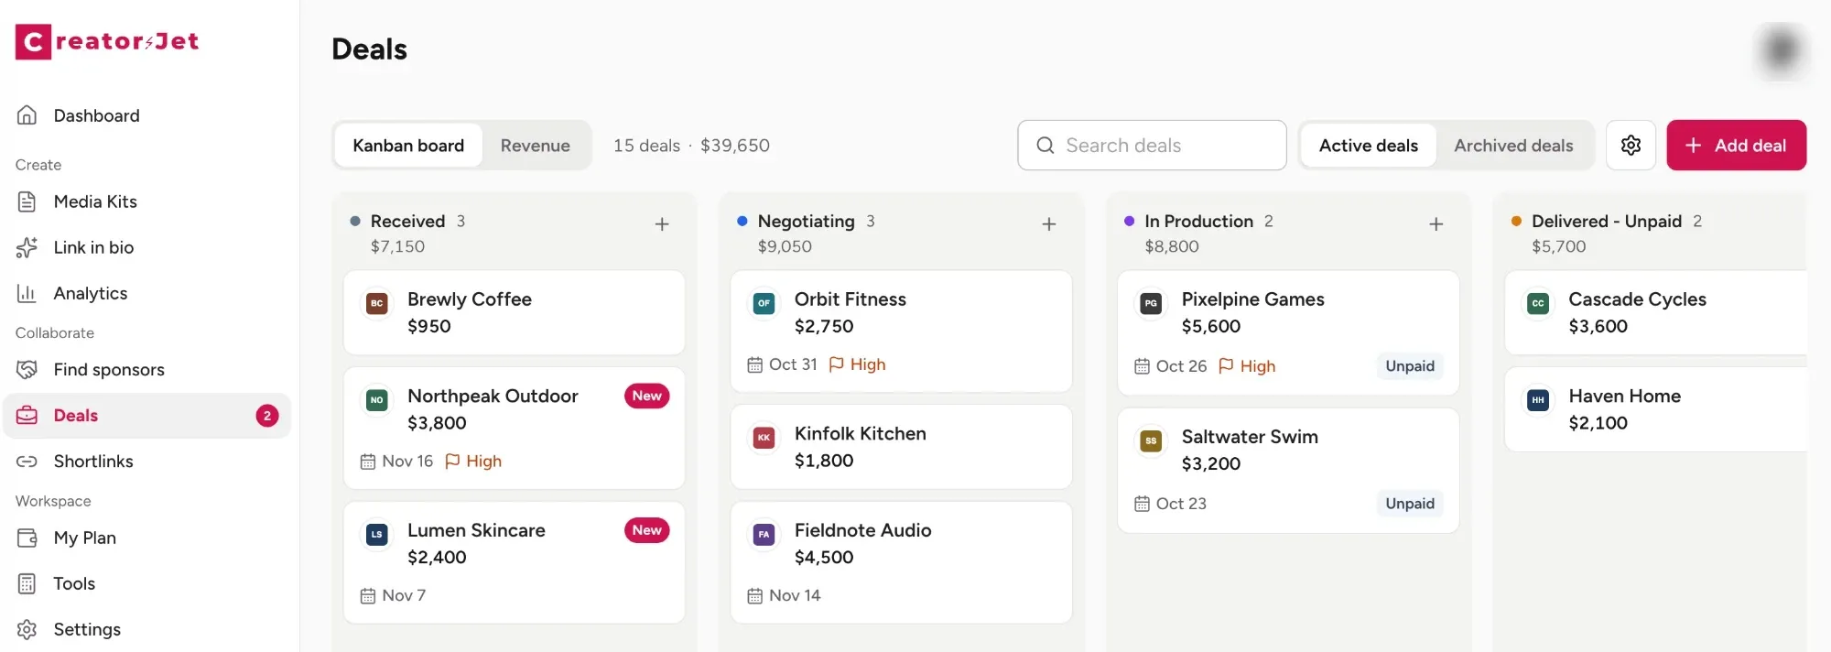Switch to the Revenue view
Viewport: 1831px width, 652px height.
pos(536,145)
